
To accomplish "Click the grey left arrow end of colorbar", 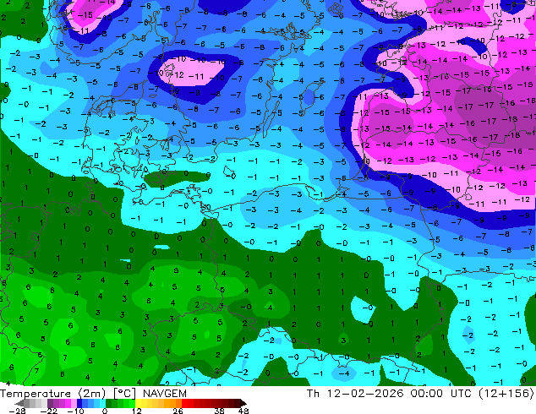I will (19, 403).
